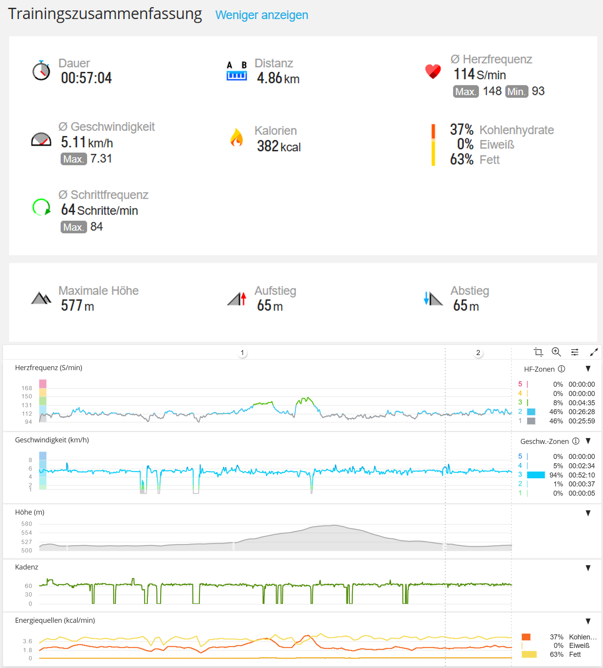Click the flame Kalorien icon

[237, 138]
